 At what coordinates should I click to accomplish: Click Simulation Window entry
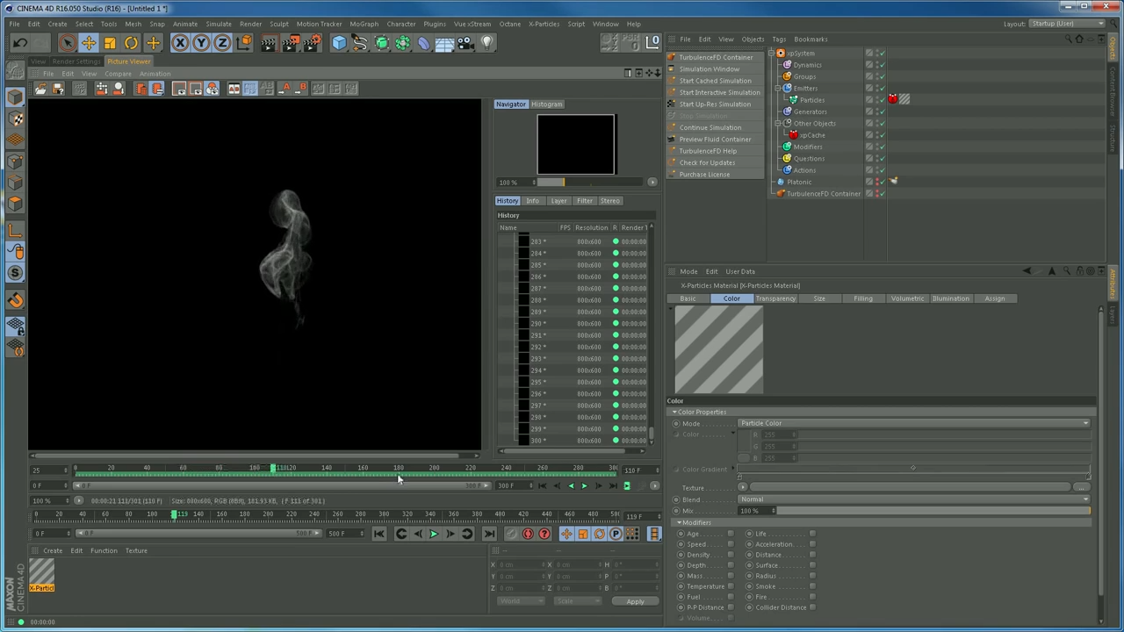click(x=709, y=69)
